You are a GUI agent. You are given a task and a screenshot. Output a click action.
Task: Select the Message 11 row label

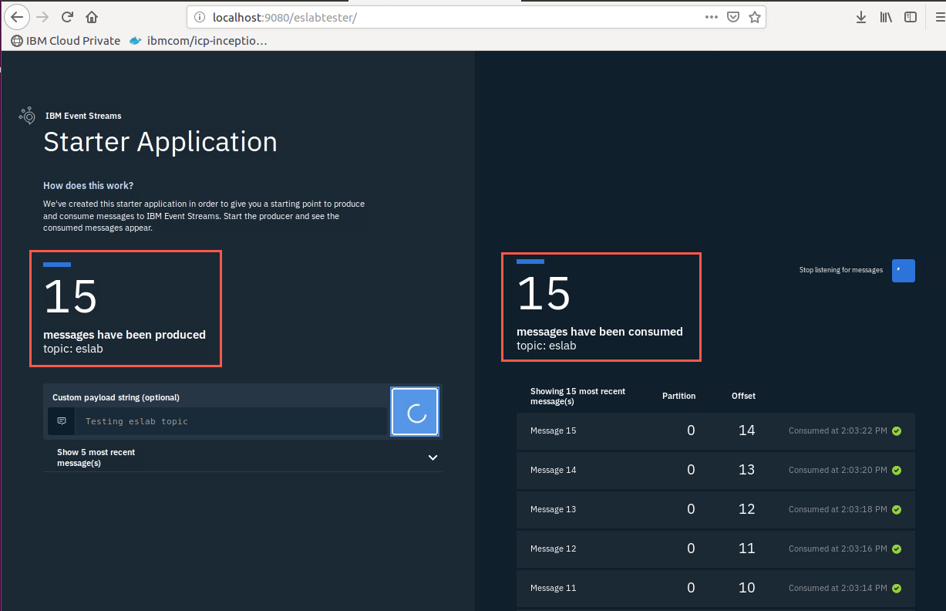553,588
